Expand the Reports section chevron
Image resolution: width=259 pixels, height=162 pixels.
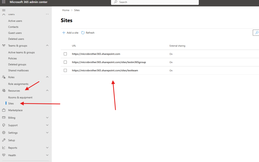point(47,148)
